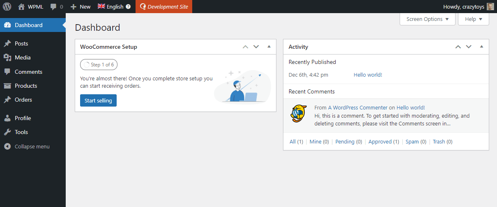Screen dimensions: 497x207
Task: Expand the Screen Options dropdown
Action: [428, 19]
